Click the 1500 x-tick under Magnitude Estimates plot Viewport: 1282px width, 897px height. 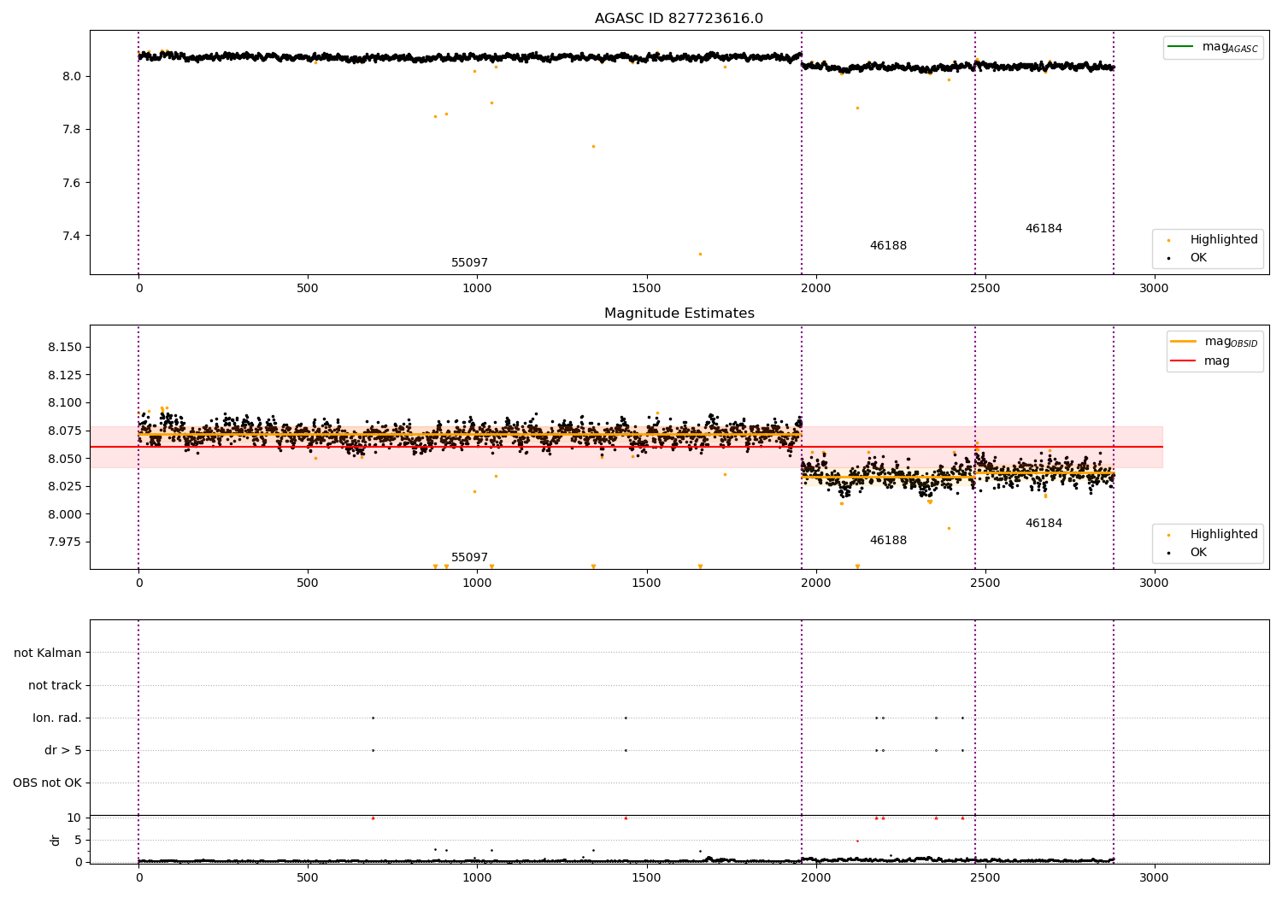pos(646,583)
